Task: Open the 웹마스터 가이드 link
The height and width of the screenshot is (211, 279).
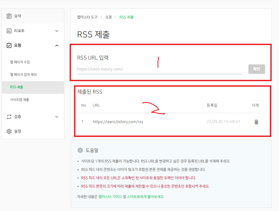Action: (110, 197)
